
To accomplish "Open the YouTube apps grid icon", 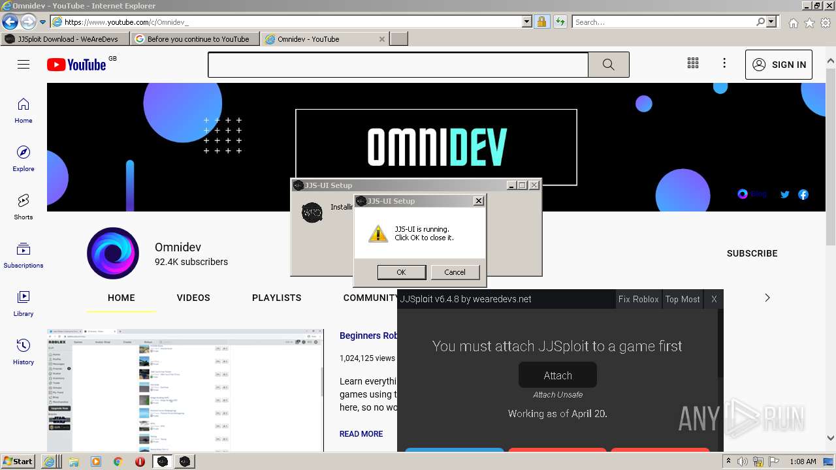I will [x=693, y=63].
